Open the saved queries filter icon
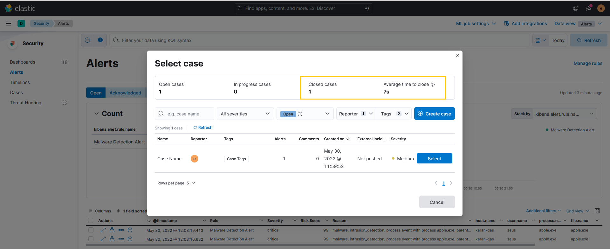 (x=87, y=40)
